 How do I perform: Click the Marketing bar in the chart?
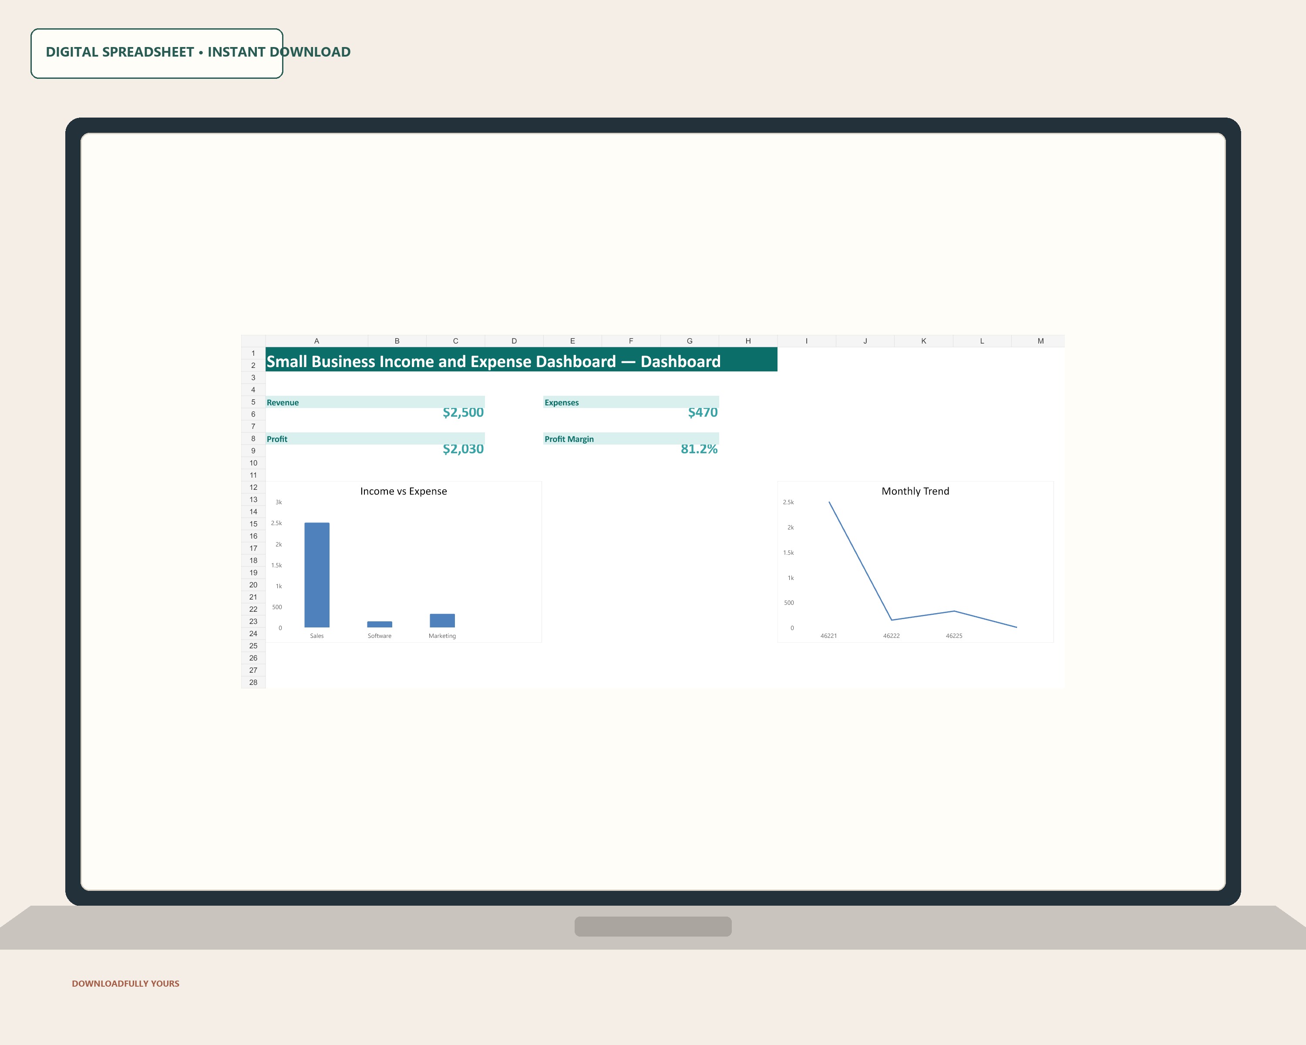442,620
